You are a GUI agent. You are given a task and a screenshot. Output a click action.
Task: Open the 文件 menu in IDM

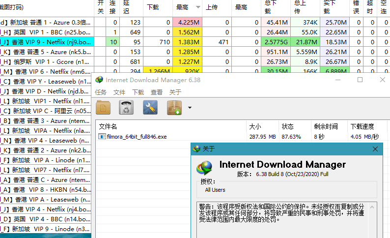coord(119,92)
